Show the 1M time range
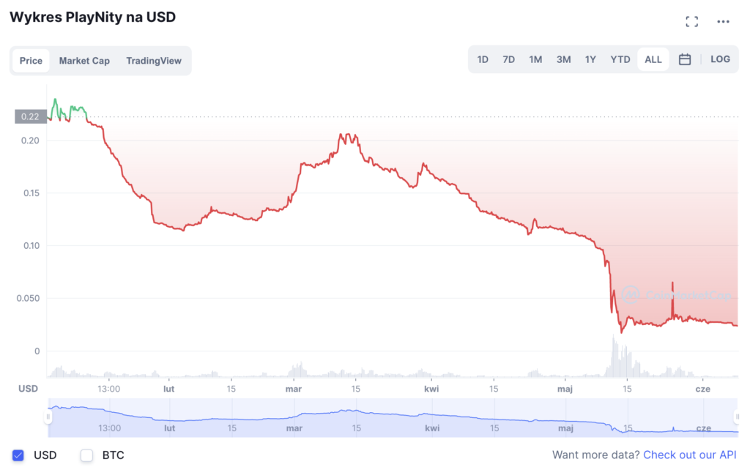This screenshot has width=750, height=470. pyautogui.click(x=535, y=59)
